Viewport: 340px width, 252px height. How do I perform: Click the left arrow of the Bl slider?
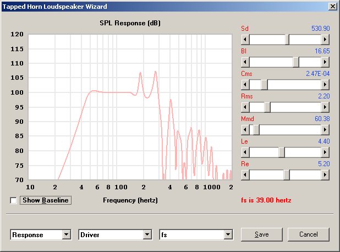pos(245,62)
